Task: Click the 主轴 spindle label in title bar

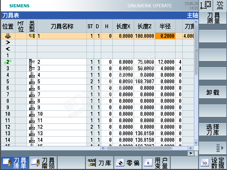Action: 193,15
